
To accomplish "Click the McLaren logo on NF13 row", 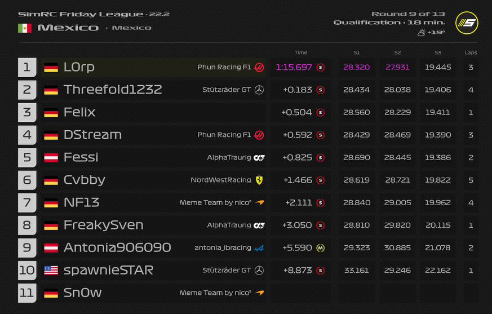I will click(259, 202).
